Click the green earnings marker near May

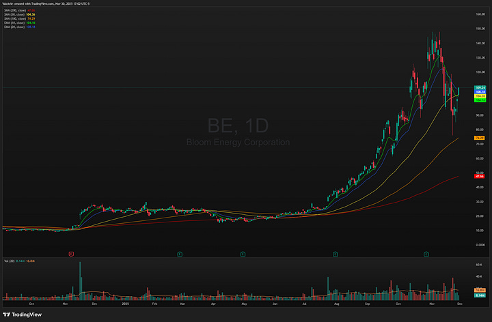(243, 254)
